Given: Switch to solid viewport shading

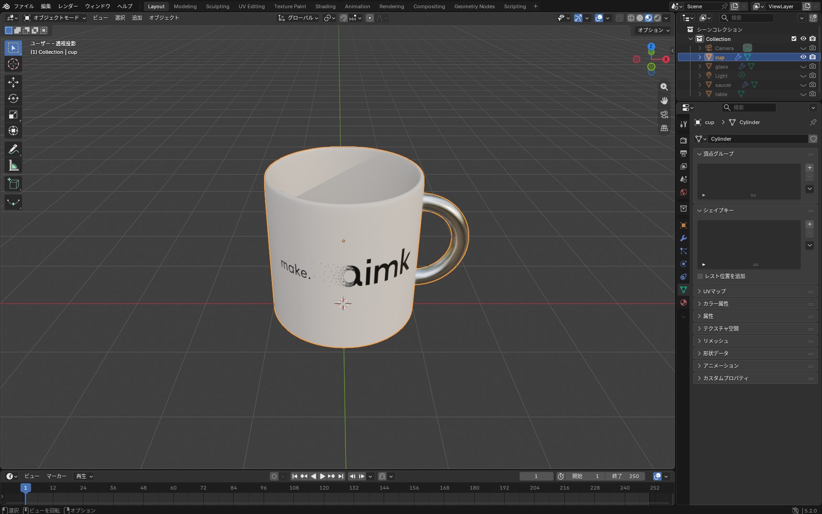Looking at the screenshot, I should 640,18.
